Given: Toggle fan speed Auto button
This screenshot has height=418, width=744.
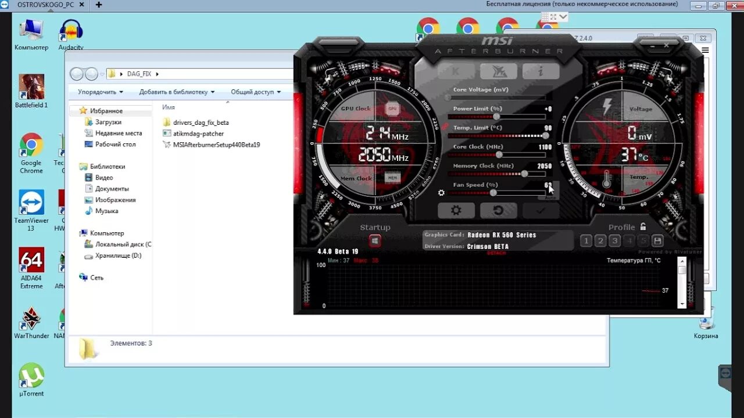Looking at the screenshot, I should point(550,197).
